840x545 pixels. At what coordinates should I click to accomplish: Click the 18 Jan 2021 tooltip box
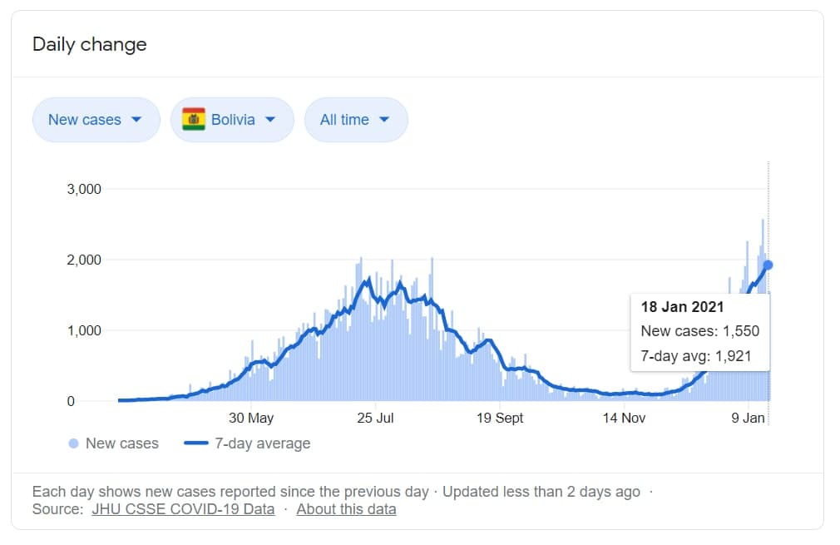(699, 331)
